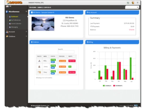Click the My Preferences icon
The image size is (147, 110).
pos(10,20)
